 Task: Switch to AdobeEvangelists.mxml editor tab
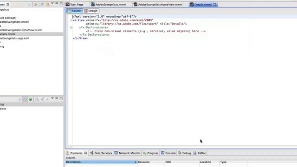(109, 4)
